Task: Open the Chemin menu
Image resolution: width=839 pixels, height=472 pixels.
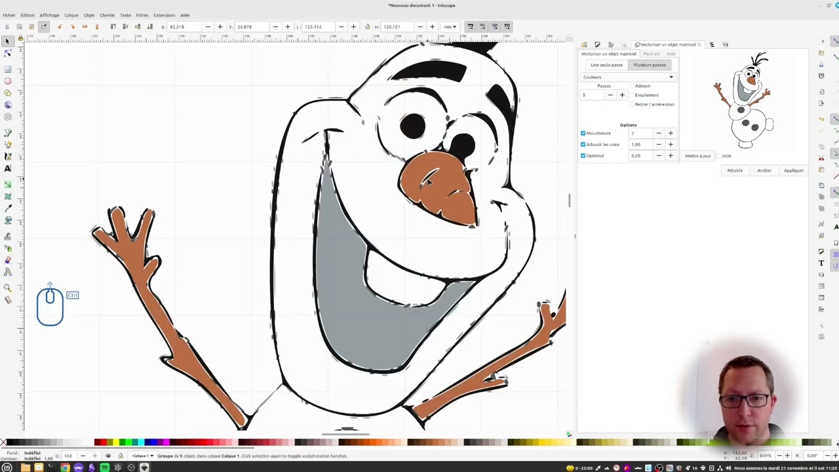Action: coord(107,15)
